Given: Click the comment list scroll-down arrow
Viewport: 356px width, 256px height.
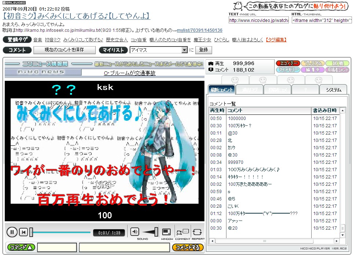Looking at the screenshot, I should tap(343, 235).
